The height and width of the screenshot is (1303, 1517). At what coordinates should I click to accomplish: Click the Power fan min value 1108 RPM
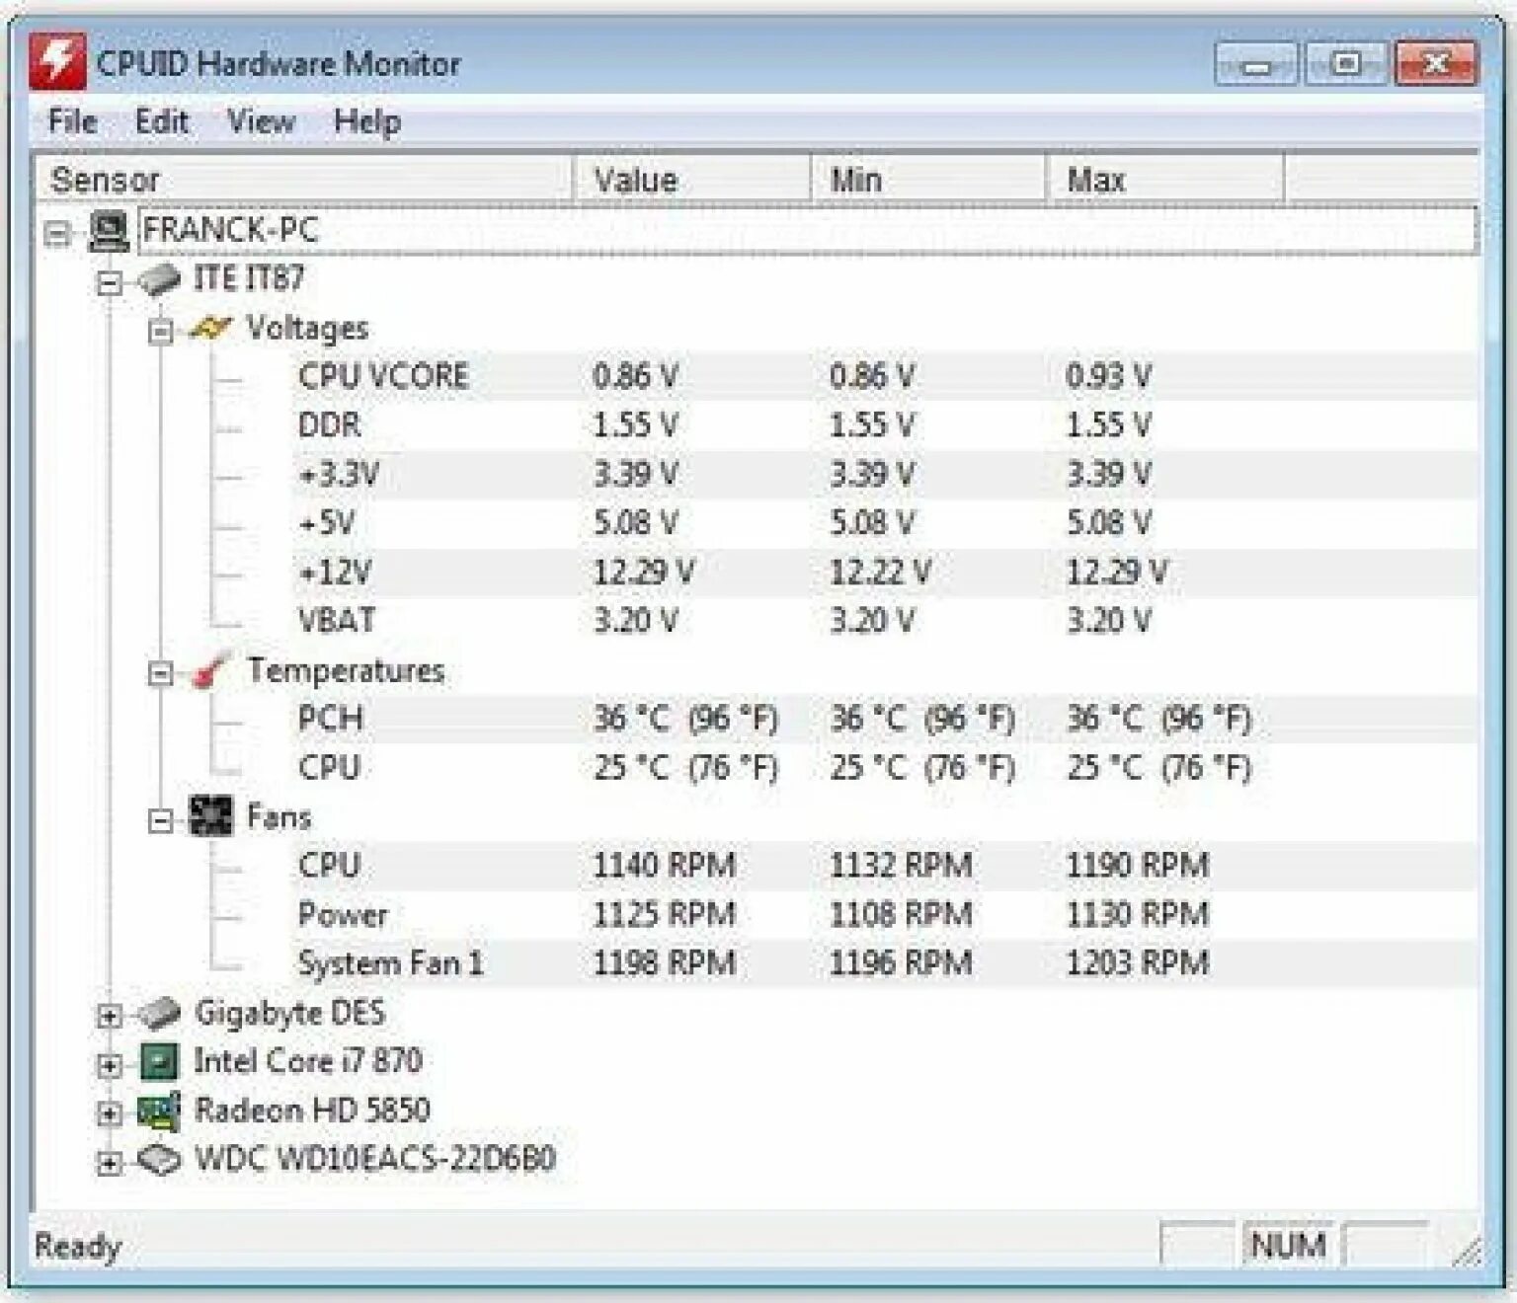click(901, 914)
